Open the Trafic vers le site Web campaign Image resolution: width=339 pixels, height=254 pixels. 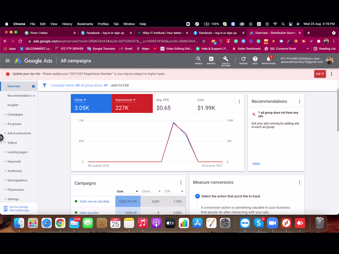click(x=94, y=201)
